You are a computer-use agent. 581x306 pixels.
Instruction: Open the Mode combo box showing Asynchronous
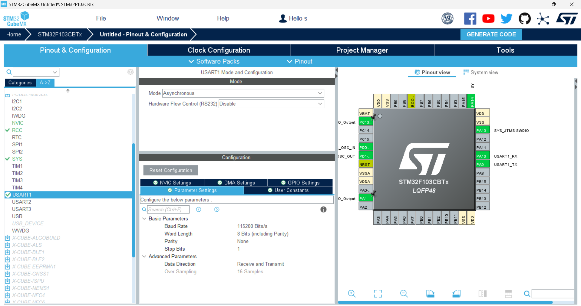click(x=243, y=93)
